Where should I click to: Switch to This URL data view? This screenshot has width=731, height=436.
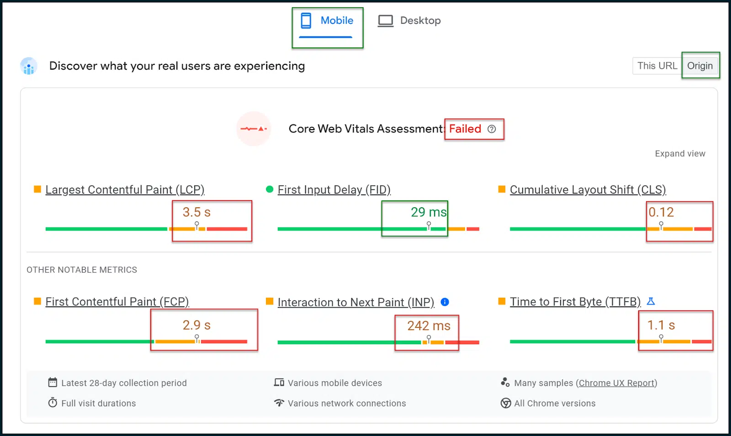point(657,66)
